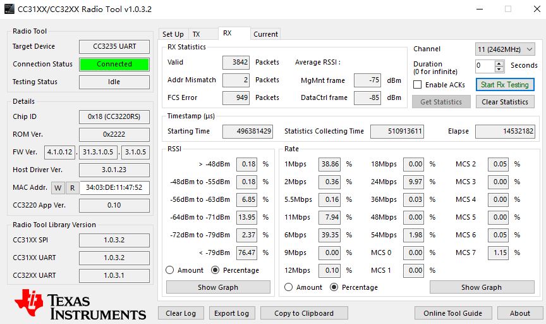Viewport: 546px width, 324px height.
Task: Click the Addr Mismatch packets value 2
Action: (x=236, y=80)
